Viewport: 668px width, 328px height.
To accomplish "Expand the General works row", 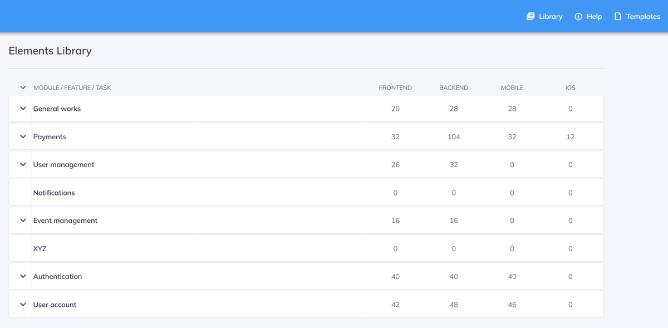I will [x=23, y=109].
